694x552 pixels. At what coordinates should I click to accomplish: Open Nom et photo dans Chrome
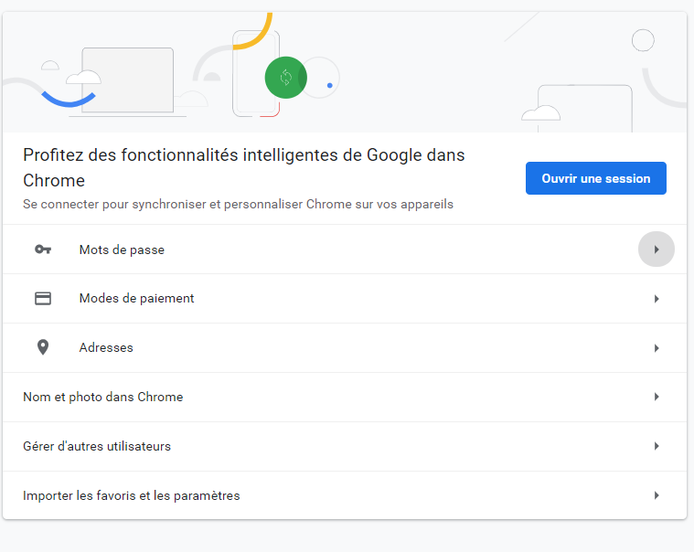pos(102,398)
